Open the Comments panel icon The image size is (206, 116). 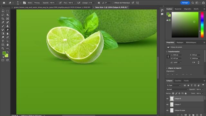(x=162, y=14)
